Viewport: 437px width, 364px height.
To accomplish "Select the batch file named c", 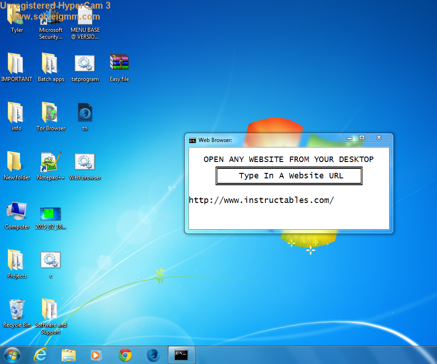I will coord(51,265).
